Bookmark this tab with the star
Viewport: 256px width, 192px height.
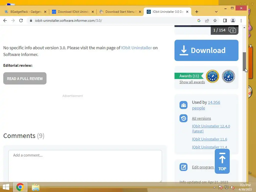(215, 20)
